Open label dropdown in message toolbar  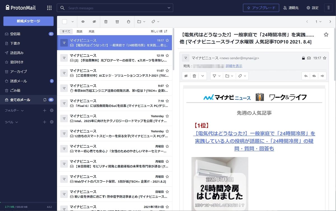click(x=242, y=76)
